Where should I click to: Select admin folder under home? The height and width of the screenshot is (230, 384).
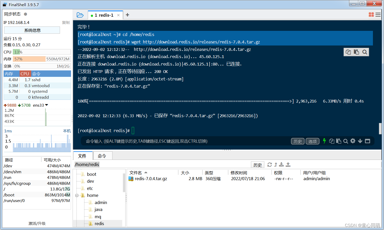[x=101, y=203]
